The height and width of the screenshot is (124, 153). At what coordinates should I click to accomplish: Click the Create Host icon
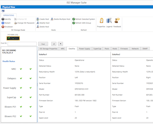pyautogui.click(x=38, y=19)
